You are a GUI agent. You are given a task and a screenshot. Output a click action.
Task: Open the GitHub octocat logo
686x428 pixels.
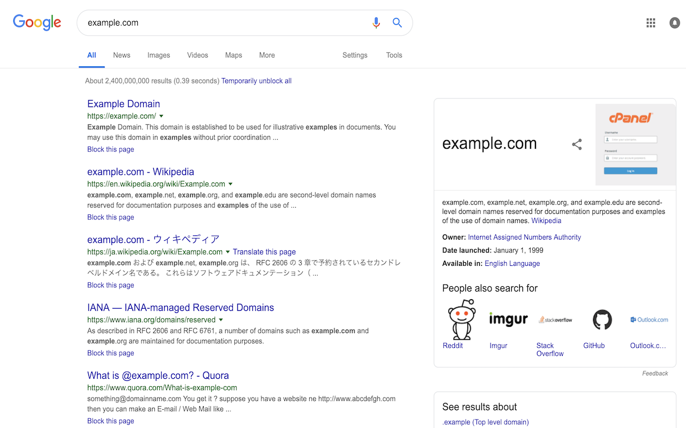pyautogui.click(x=602, y=319)
